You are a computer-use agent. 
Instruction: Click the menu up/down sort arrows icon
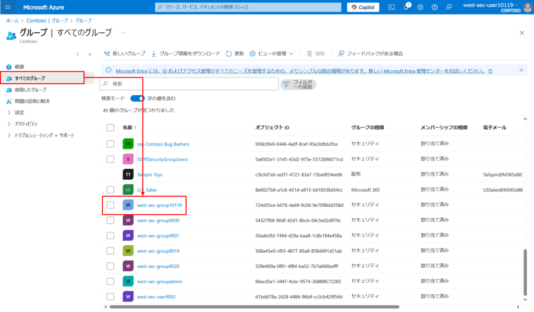click(78, 54)
